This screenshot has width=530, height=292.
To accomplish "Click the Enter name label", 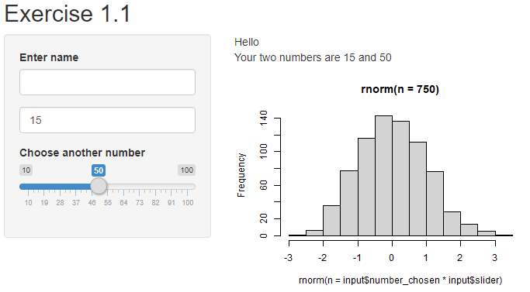I will coord(49,57).
